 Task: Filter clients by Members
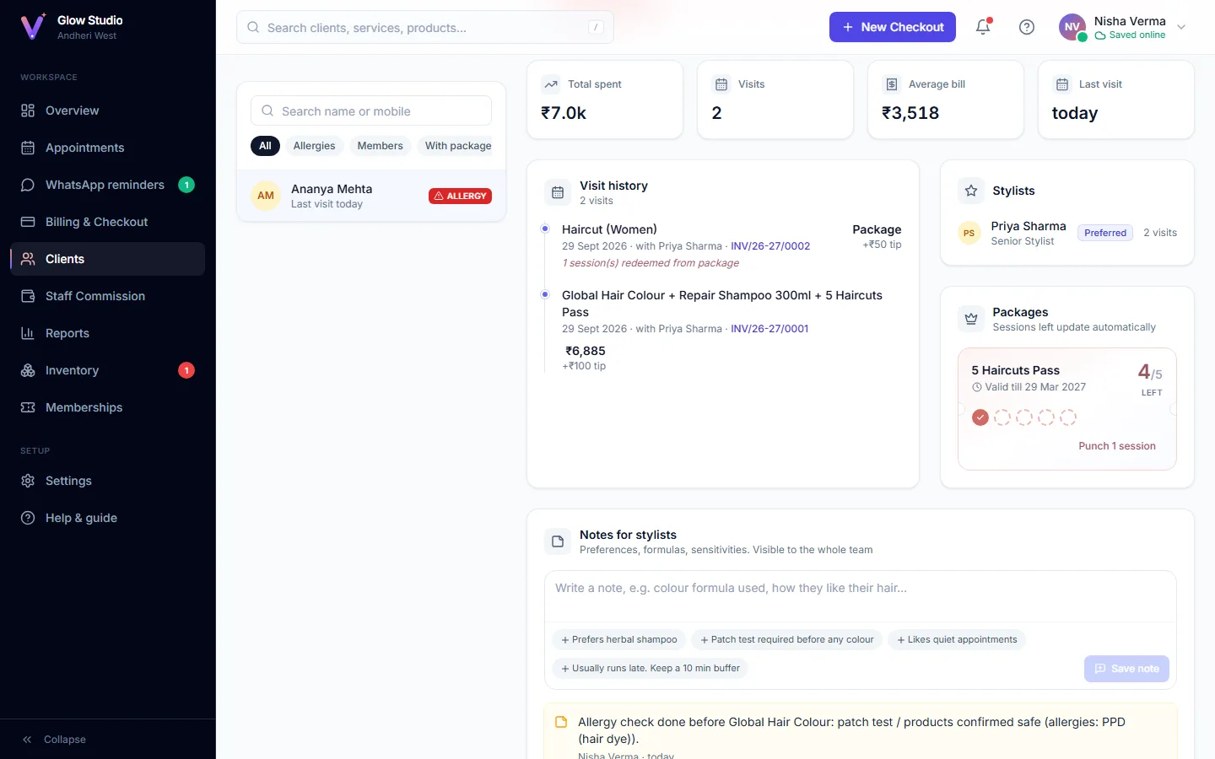pos(380,146)
